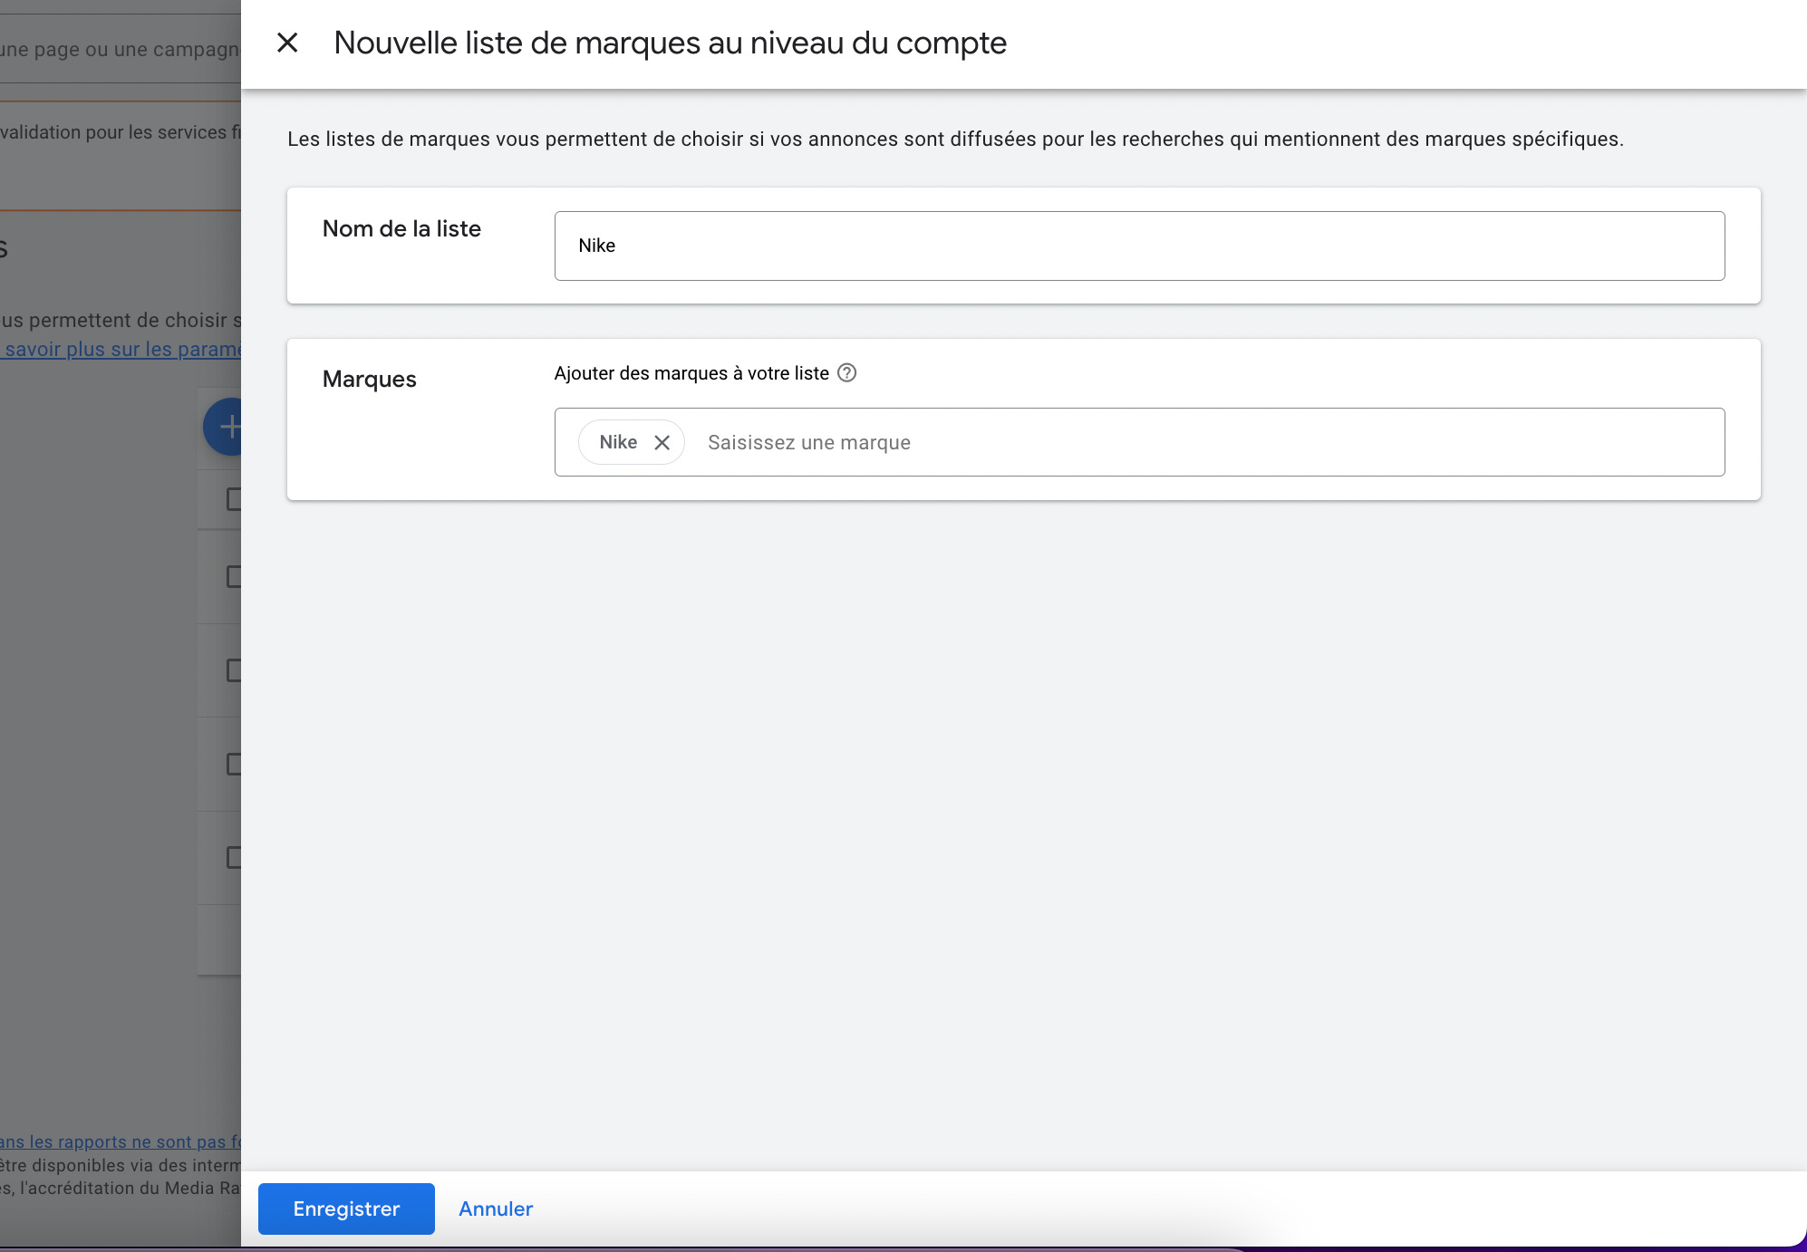Tick the second checkbox in dimmed table
The width and height of the screenshot is (1807, 1252).
tap(234, 577)
